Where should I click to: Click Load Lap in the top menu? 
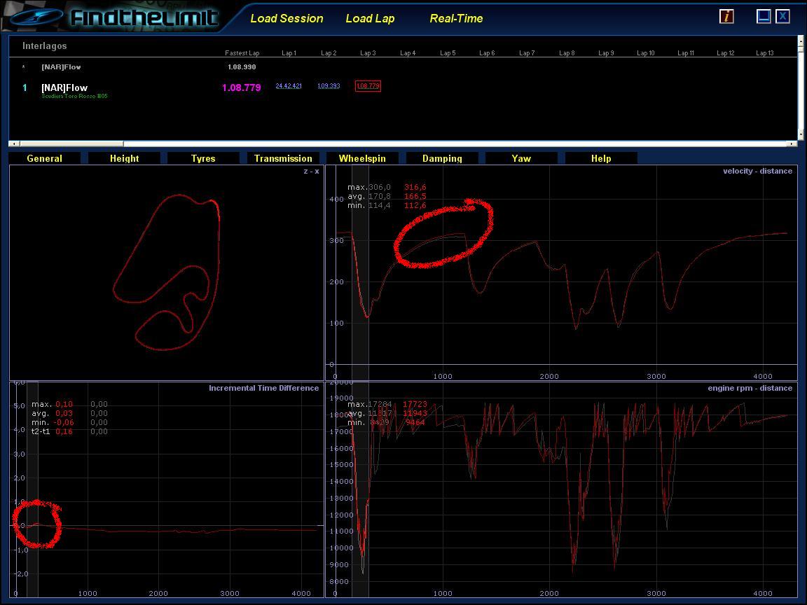click(370, 19)
